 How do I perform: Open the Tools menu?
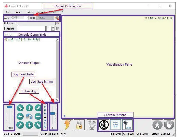tap(54, 12)
